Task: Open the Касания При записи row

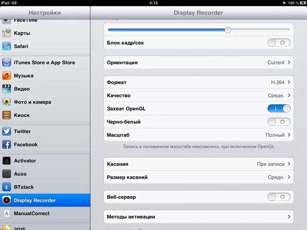Action: click(199, 164)
